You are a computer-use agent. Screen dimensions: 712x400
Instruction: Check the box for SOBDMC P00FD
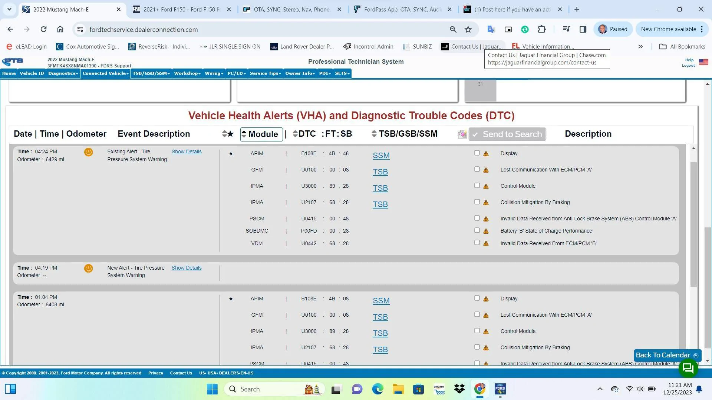477,230
